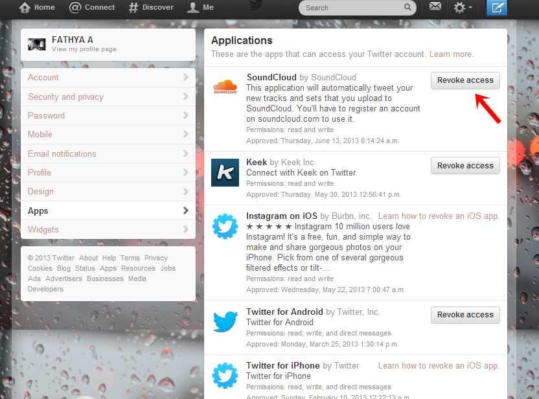Open the settings gear menu

463,7
